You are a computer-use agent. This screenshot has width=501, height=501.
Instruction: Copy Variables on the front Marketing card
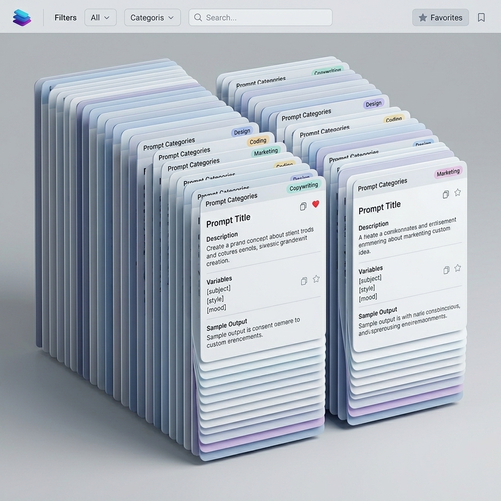click(x=446, y=270)
